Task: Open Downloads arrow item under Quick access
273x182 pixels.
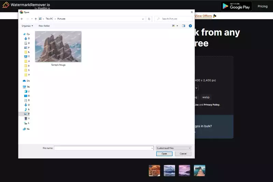Action: tap(27, 39)
